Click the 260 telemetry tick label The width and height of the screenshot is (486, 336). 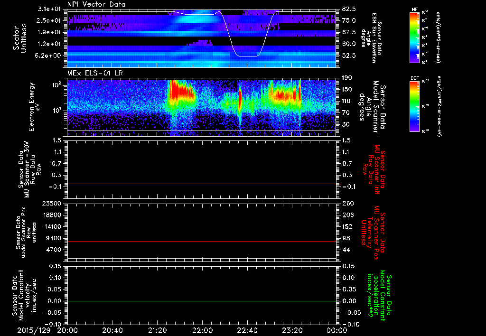click(x=347, y=203)
